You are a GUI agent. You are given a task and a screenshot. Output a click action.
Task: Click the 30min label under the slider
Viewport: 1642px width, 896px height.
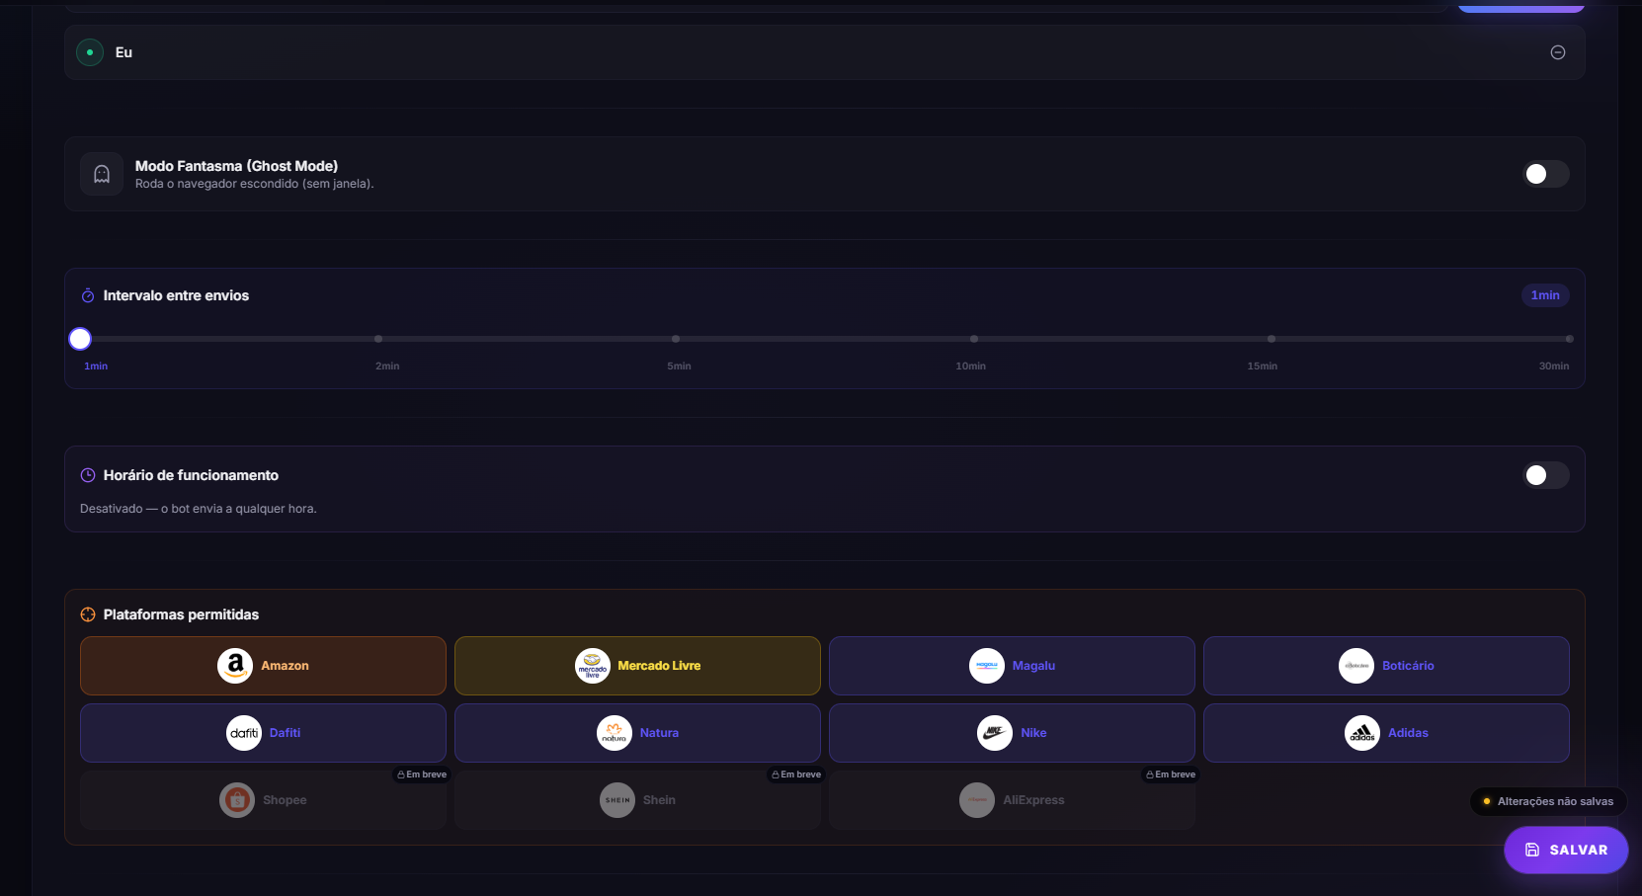coord(1553,366)
